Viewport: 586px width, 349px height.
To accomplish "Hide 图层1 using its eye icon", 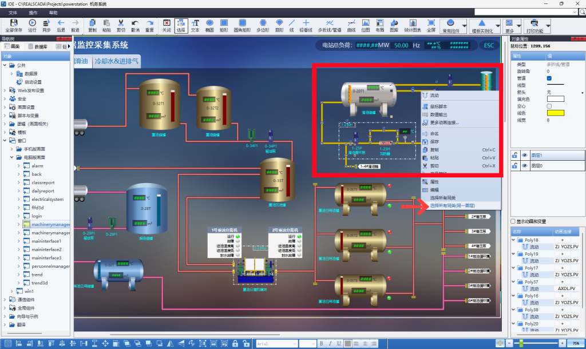I will 524,155.
